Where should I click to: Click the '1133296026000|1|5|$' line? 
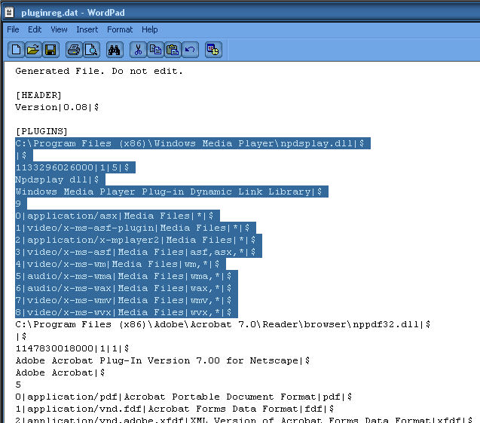72,167
